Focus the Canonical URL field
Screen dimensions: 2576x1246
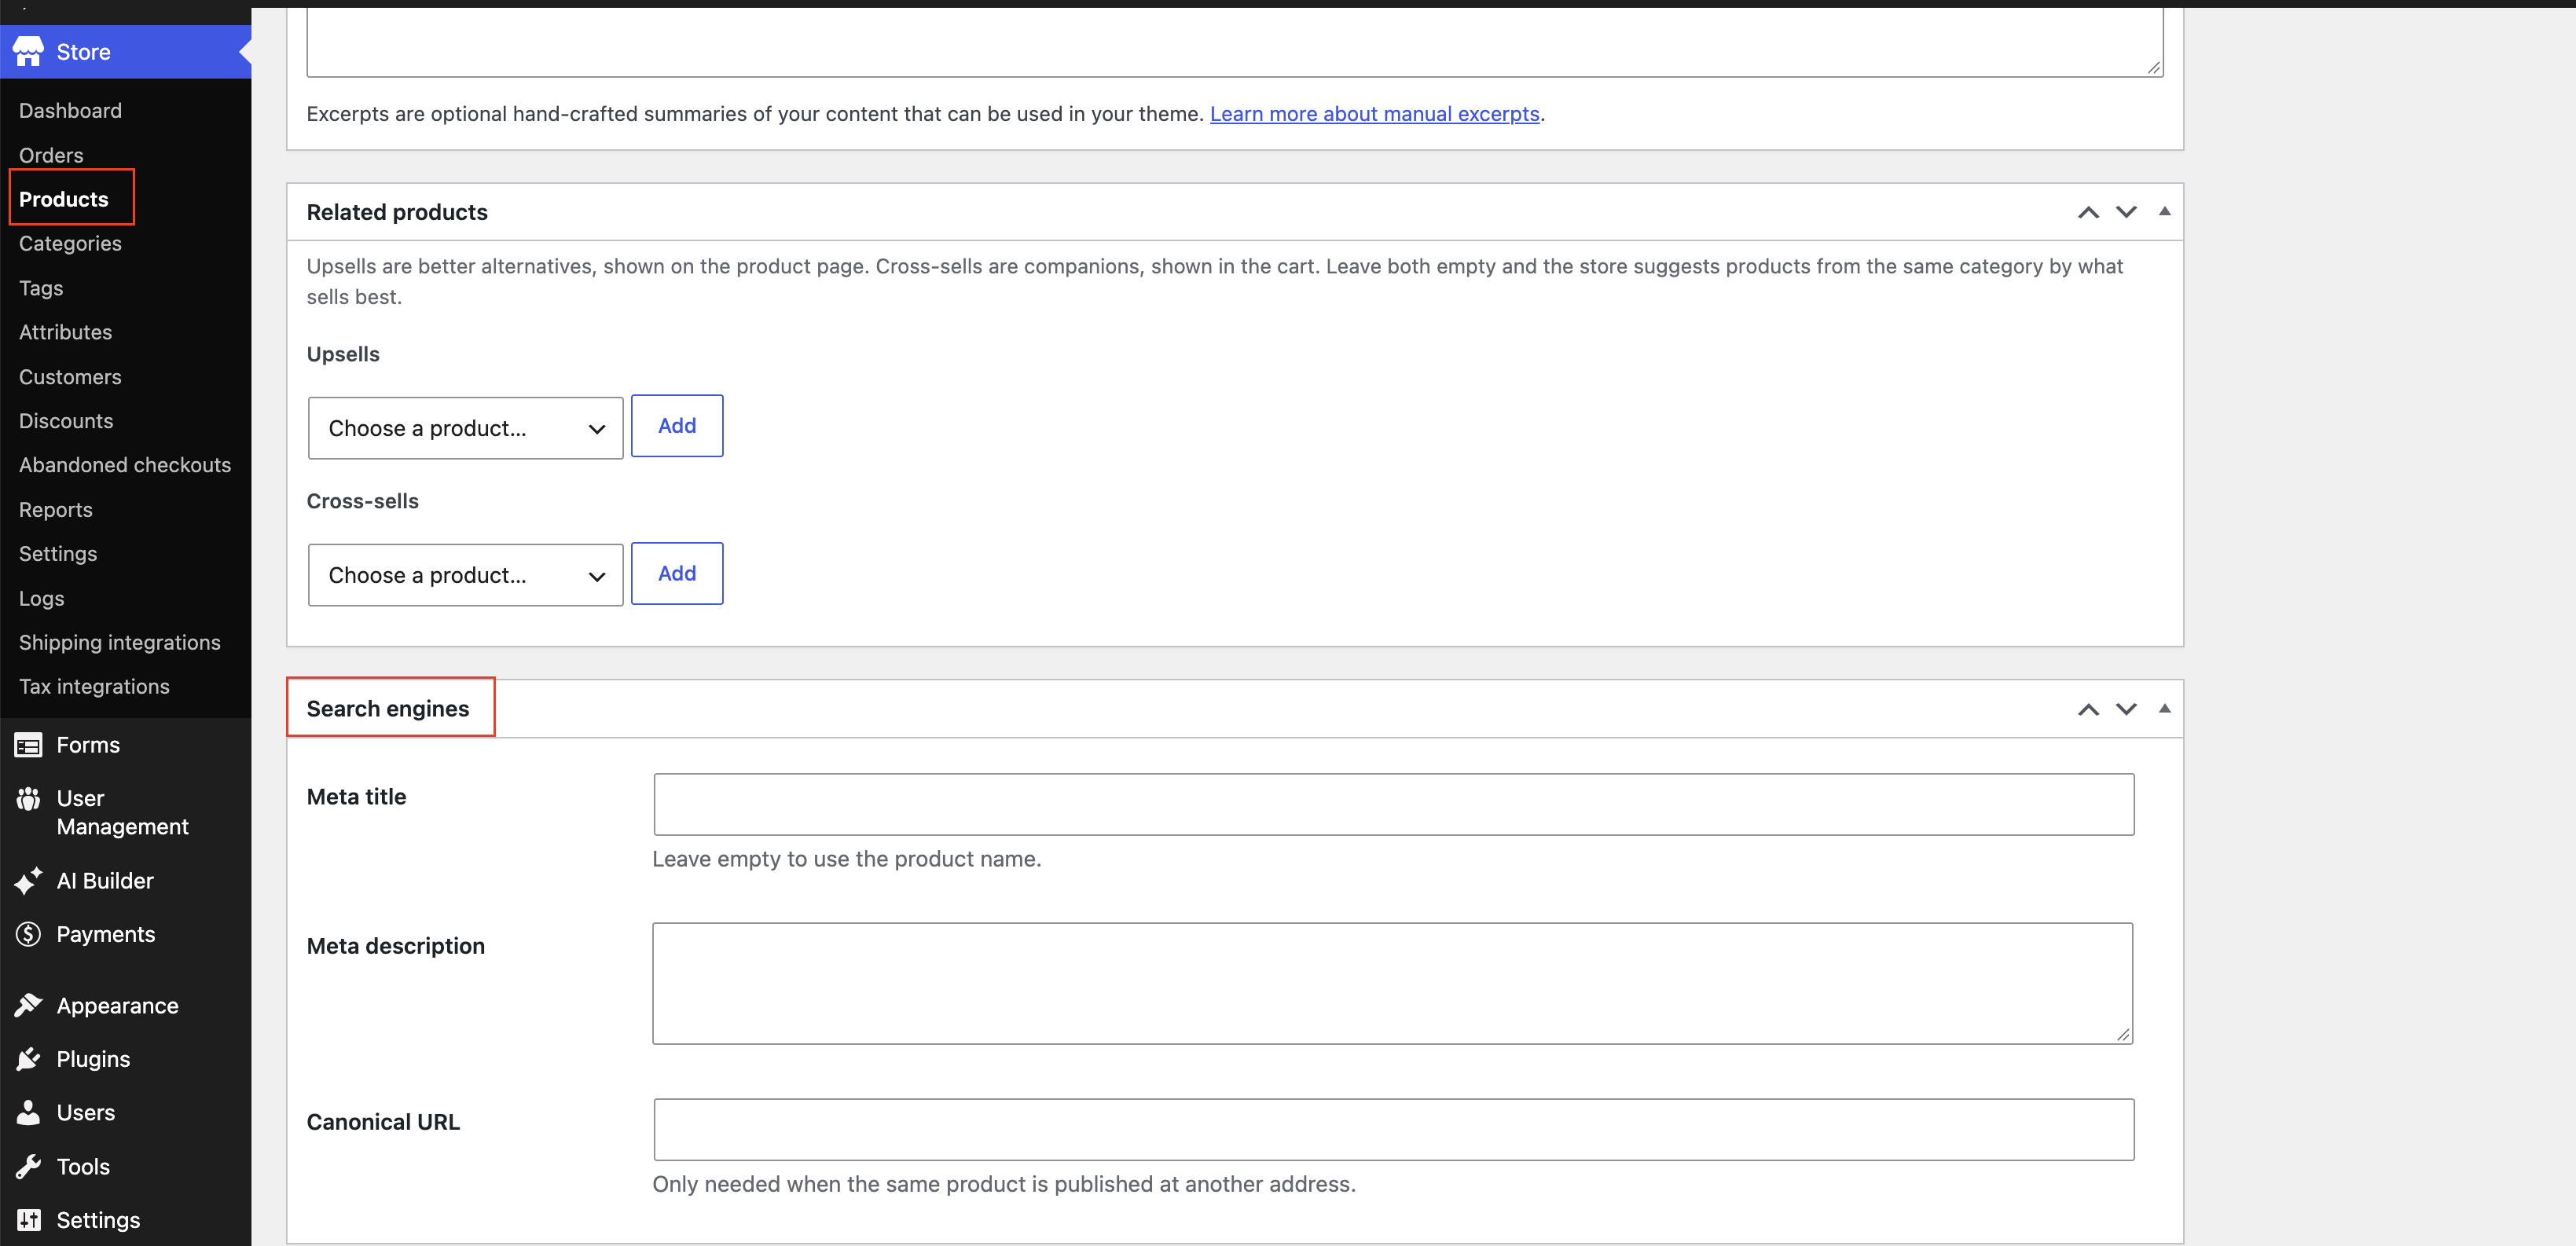1393,1129
